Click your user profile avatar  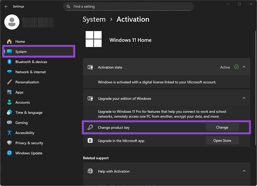point(12,22)
